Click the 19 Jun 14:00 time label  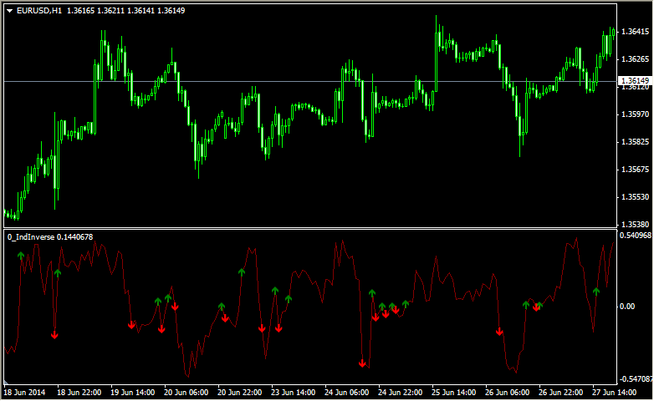(x=133, y=393)
